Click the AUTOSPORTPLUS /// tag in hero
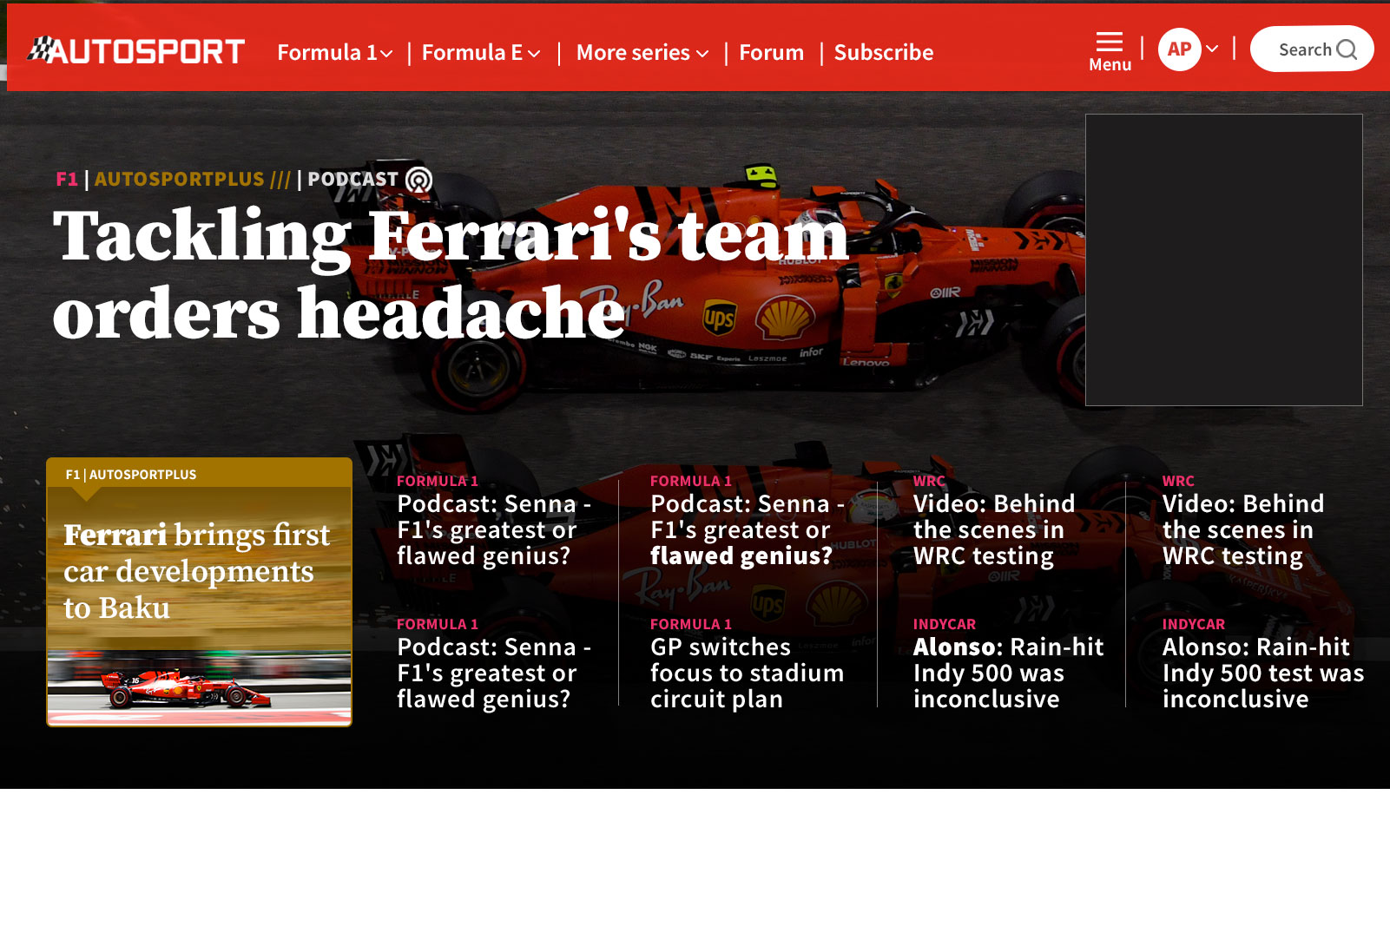 192,180
